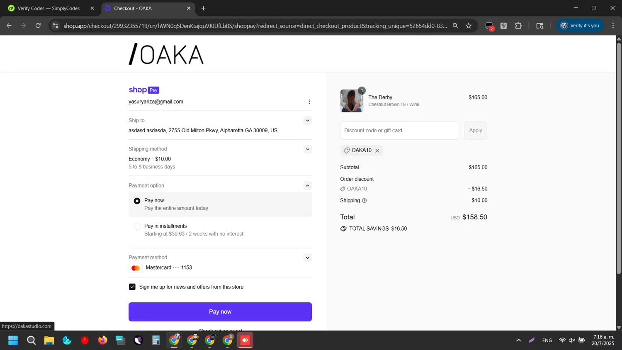
Task: Click the Mastercard card icon
Action: coord(136,268)
